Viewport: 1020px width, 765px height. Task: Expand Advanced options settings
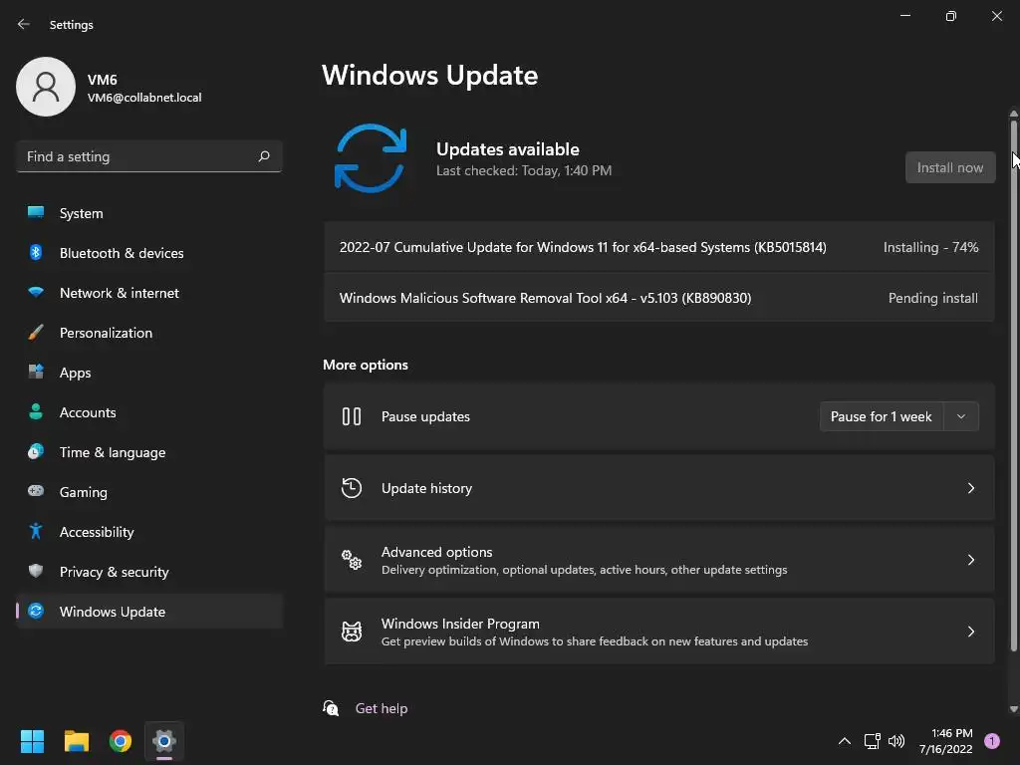coord(659,560)
